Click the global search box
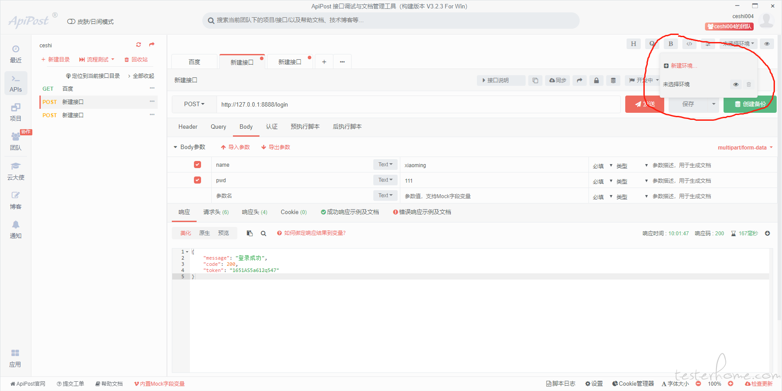This screenshot has width=782, height=391. (x=391, y=20)
